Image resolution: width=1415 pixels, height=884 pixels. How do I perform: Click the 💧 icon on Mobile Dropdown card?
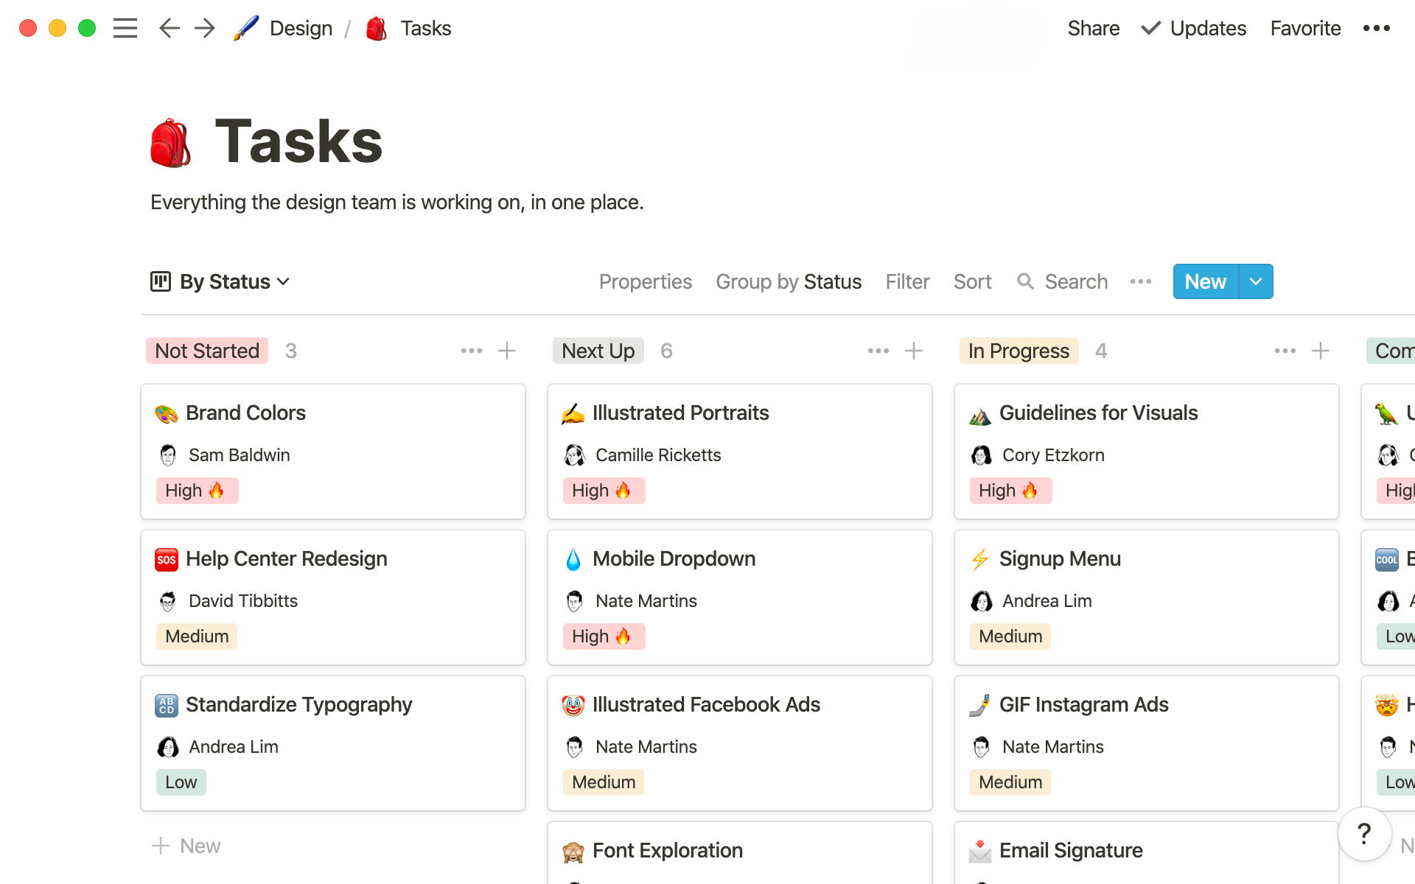click(573, 558)
